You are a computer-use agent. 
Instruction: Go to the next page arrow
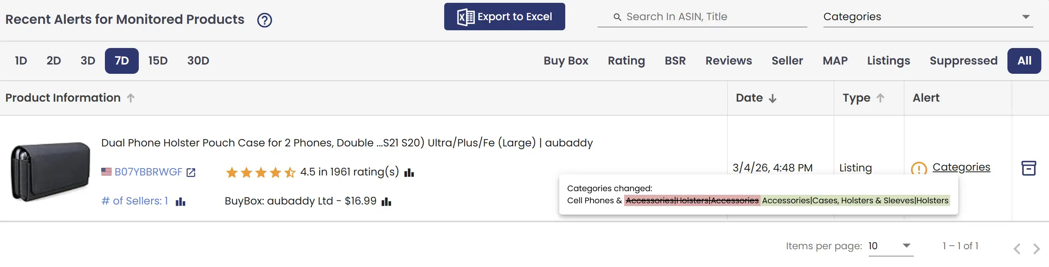[x=1036, y=248]
